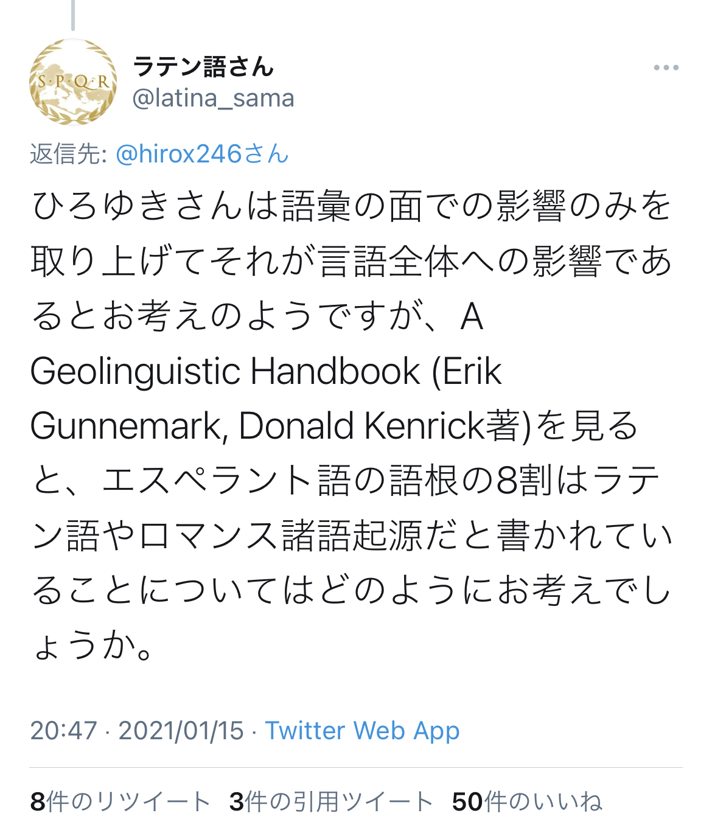712x822 pixels.
Task: View the 8件のリツイート list
Action: 120,801
